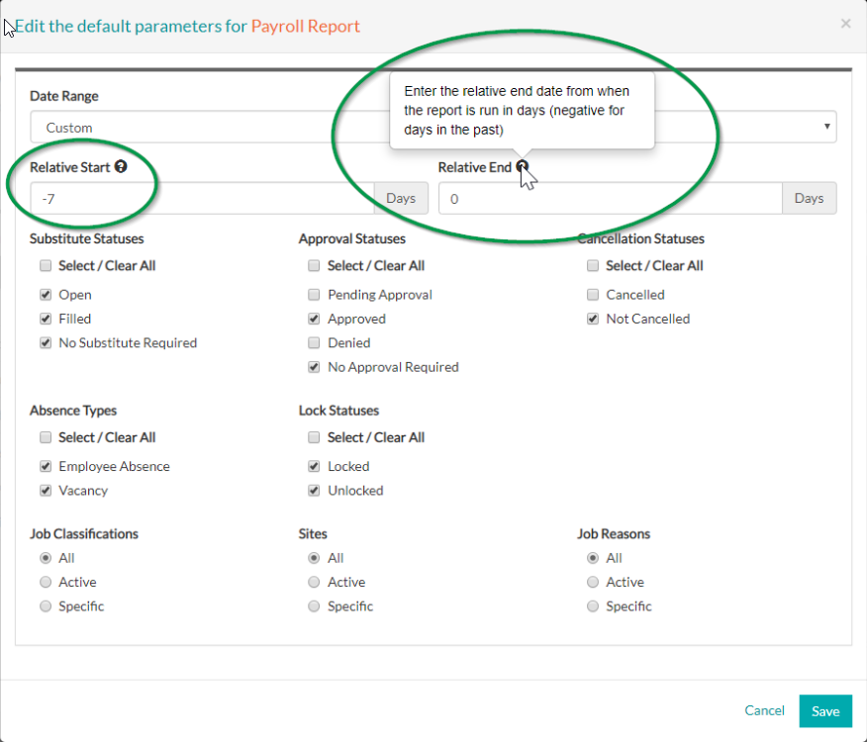Image resolution: width=867 pixels, height=742 pixels.
Task: Disable the Employee Absence type
Action: click(x=45, y=466)
